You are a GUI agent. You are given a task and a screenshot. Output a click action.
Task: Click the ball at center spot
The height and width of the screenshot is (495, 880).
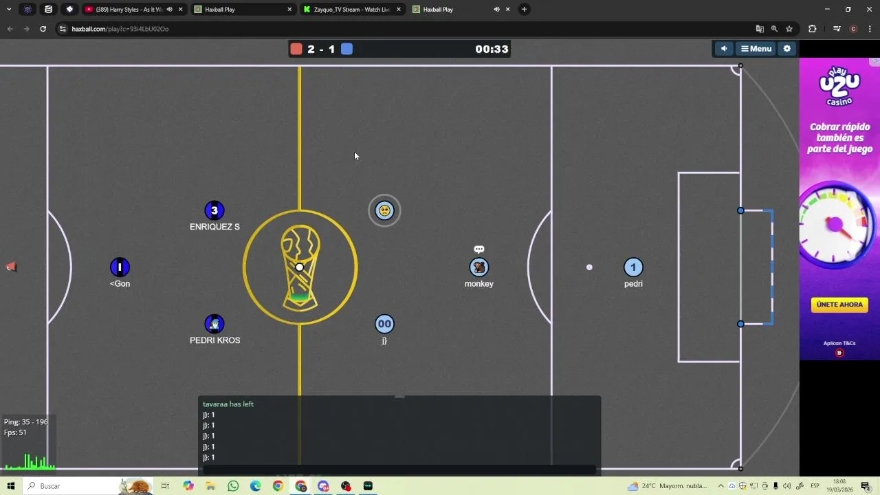(299, 267)
